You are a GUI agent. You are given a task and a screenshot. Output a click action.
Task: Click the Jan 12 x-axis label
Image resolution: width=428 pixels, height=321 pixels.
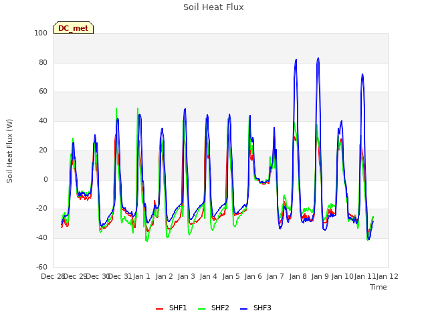pyautogui.click(x=387, y=276)
